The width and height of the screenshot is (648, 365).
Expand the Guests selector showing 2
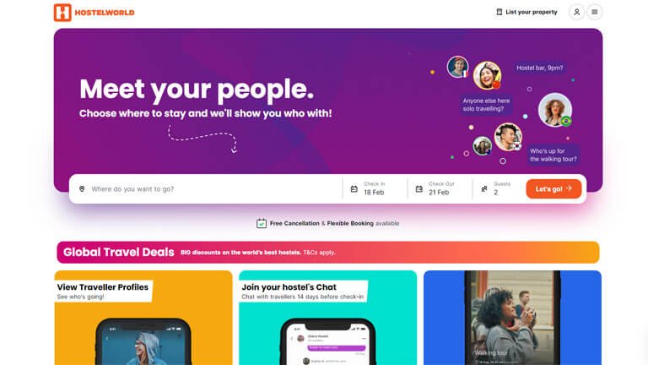(499, 188)
